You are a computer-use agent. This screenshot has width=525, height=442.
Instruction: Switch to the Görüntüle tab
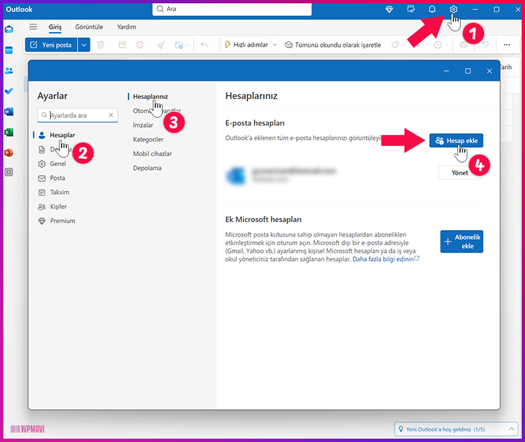(89, 27)
